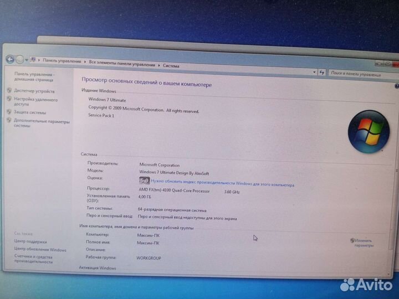
Task: Click the address bar refresh icon
Action: (x=321, y=72)
